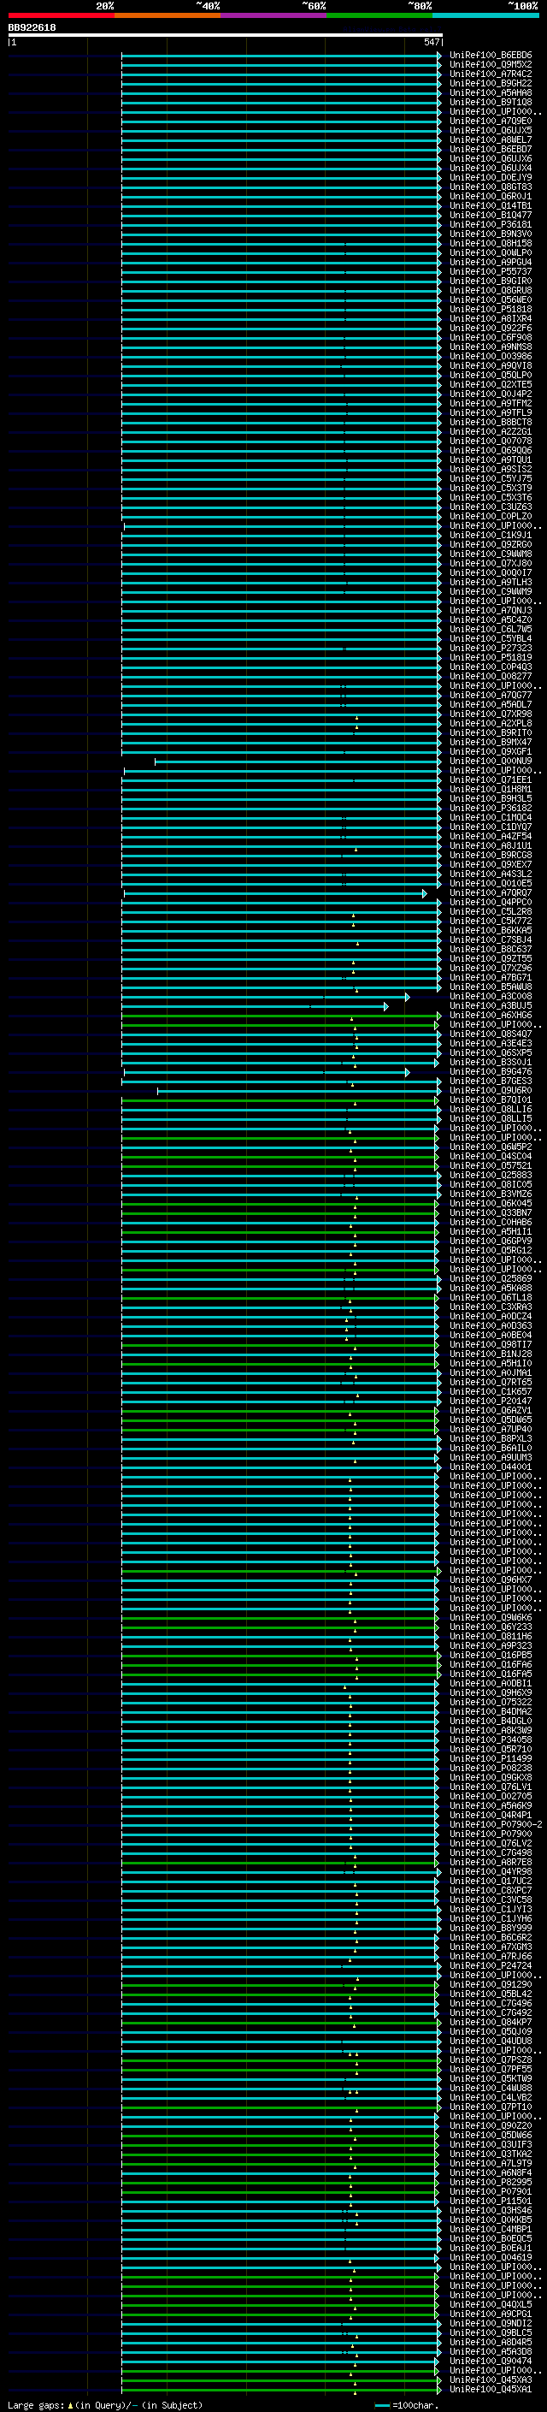547x2412 pixels.
Task: Click the arrowhead ending the UniRef100_A3C008 alignment
Action: click(407, 996)
